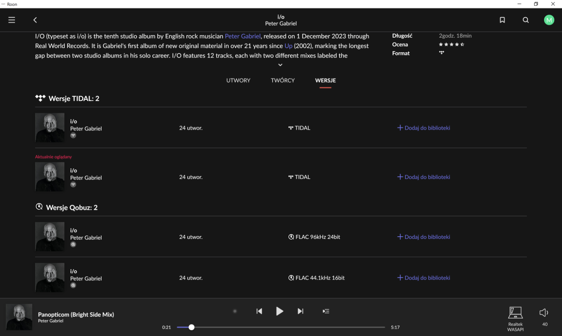
Task: Click the TIDAL logo beside Wersje TIDAL heading
Action: point(40,98)
